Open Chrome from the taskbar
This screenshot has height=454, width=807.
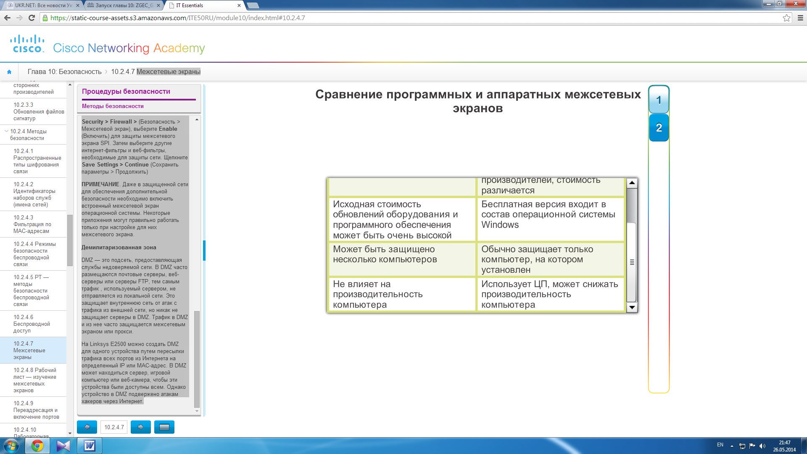tap(37, 446)
